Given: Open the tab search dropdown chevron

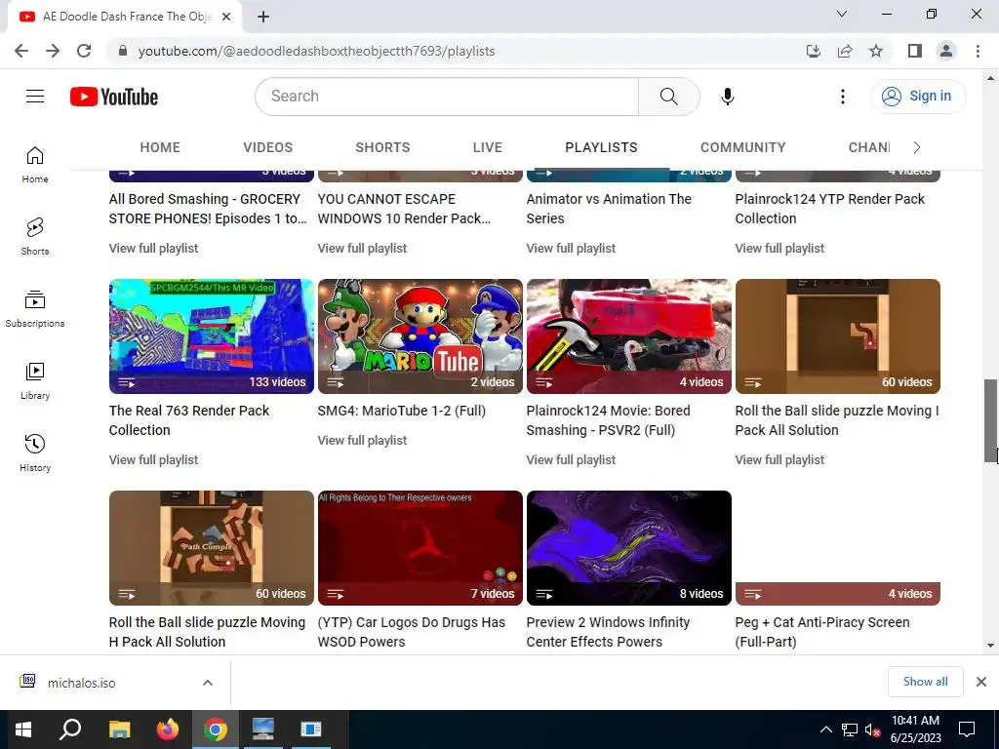Looking at the screenshot, I should point(842,14).
